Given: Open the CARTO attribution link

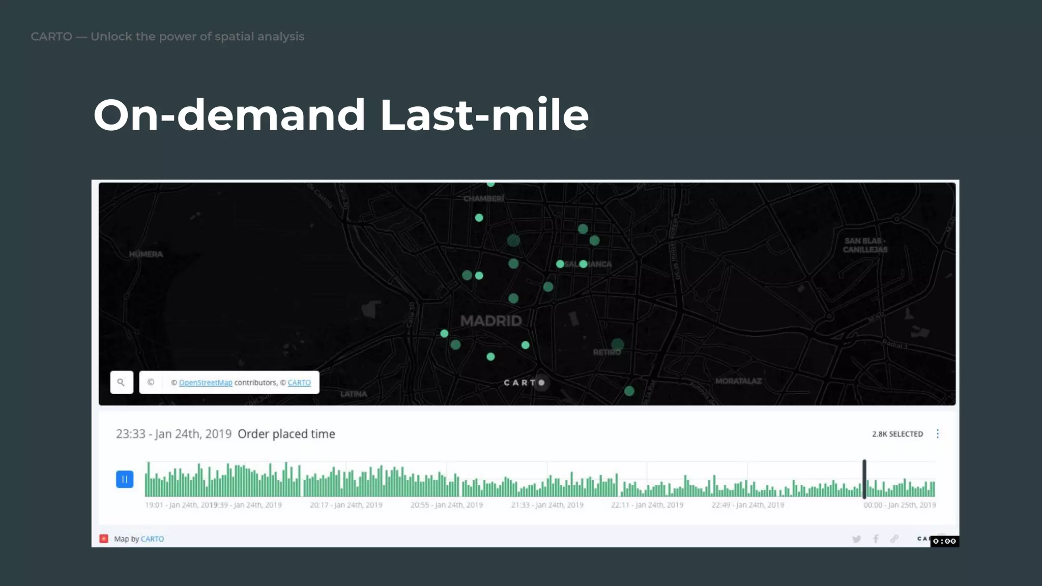Looking at the screenshot, I should pos(299,383).
